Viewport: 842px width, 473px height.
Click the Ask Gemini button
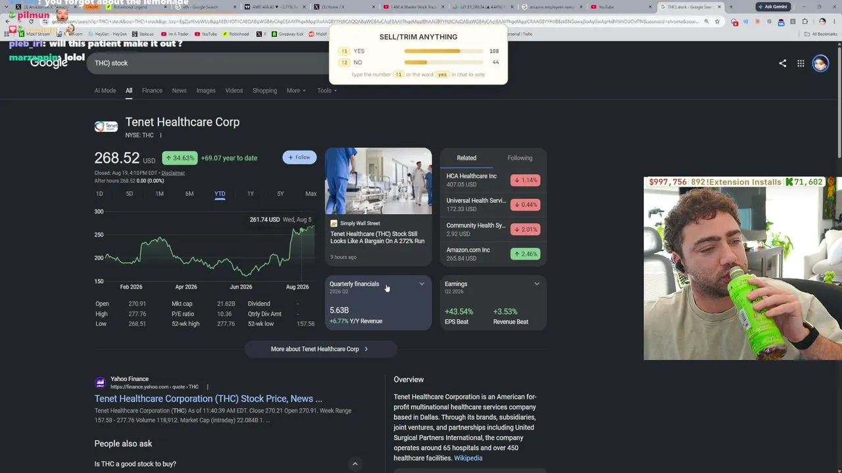773,7
